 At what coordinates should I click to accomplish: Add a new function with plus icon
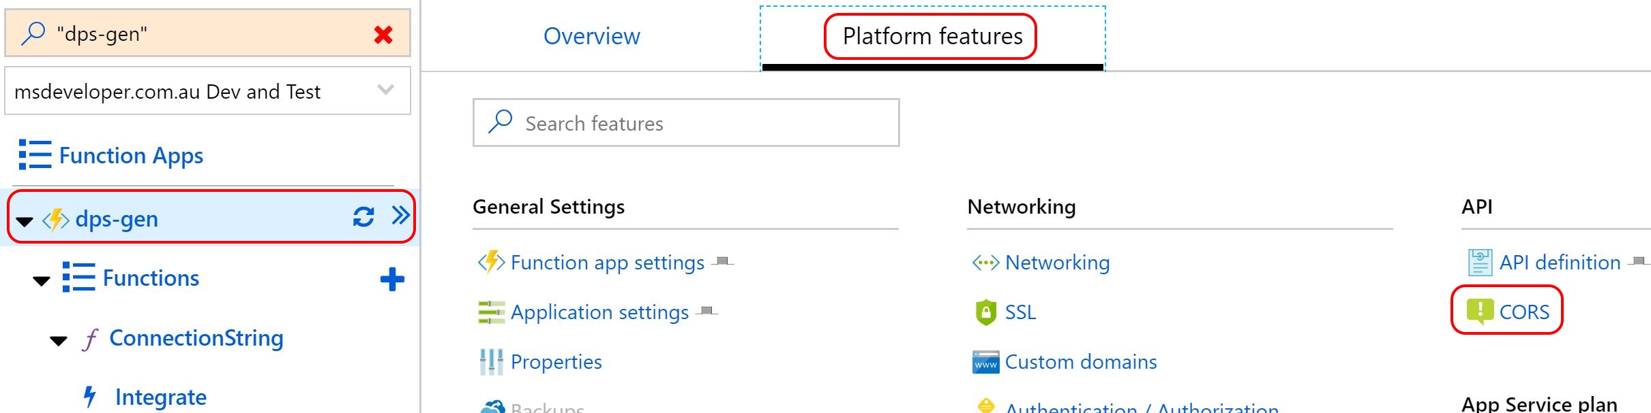392,279
